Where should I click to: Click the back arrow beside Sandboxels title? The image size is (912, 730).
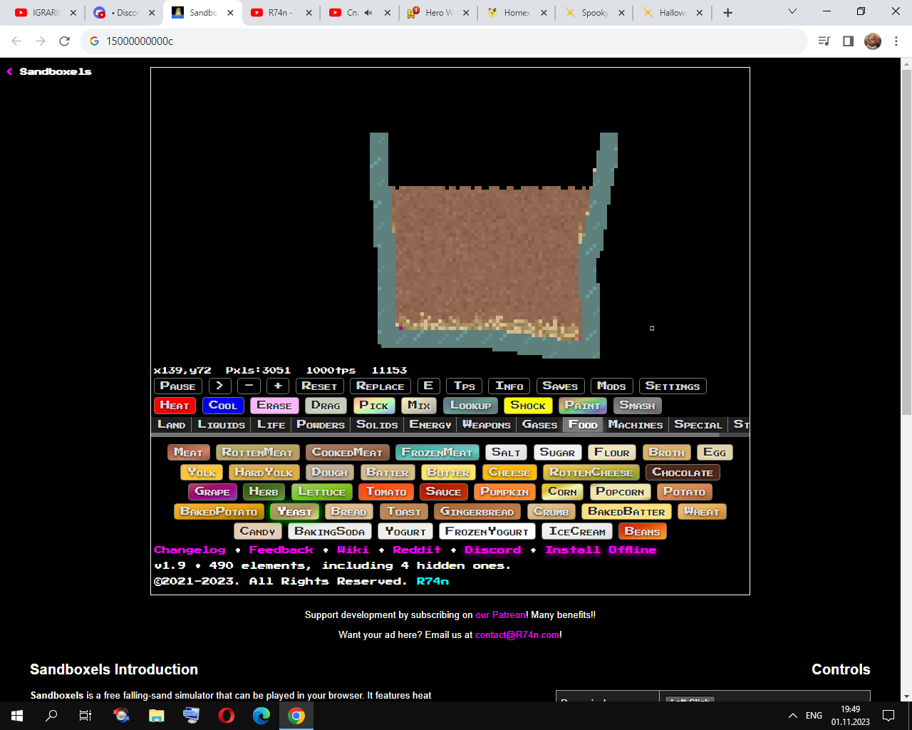10,71
